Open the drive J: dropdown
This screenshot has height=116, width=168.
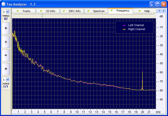click(8, 12)
